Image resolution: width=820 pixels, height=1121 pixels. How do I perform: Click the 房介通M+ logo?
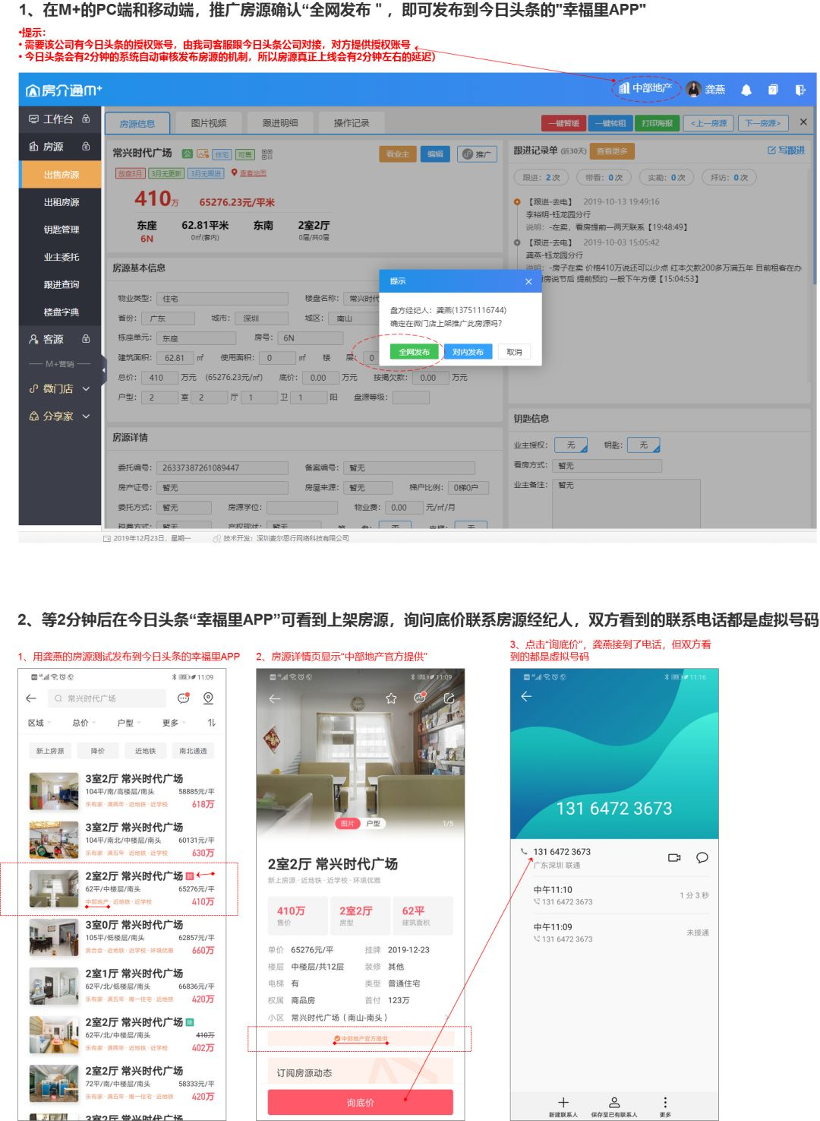coord(64,90)
